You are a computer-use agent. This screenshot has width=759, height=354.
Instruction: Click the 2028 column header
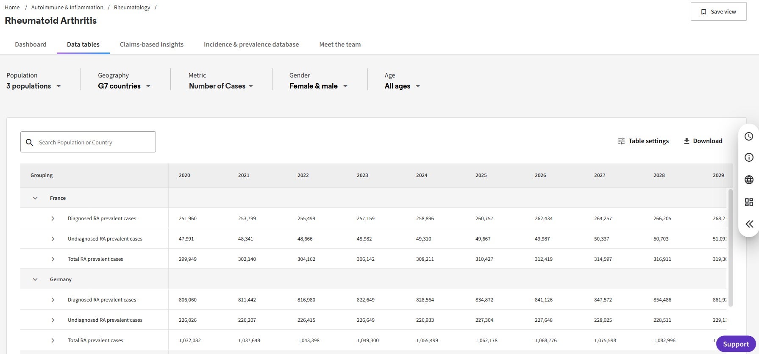659,175
